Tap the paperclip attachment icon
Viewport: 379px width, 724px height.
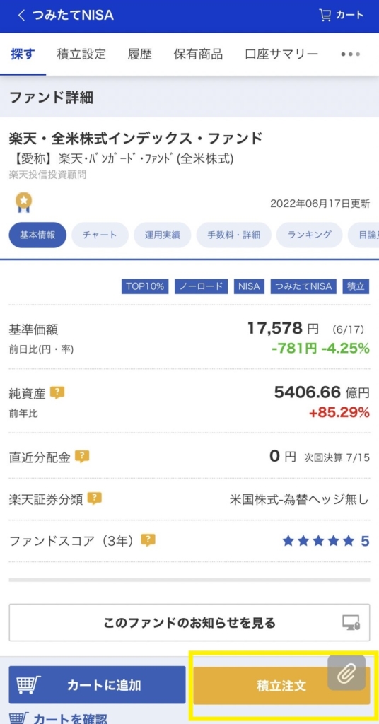(x=346, y=673)
